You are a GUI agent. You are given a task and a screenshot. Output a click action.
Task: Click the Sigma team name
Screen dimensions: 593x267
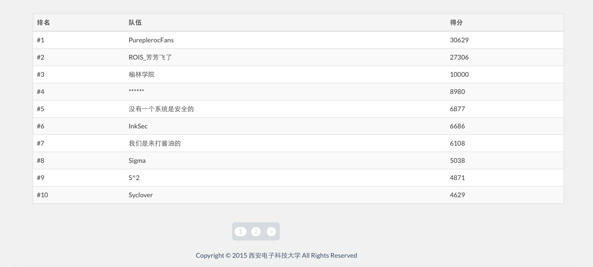coord(137,160)
